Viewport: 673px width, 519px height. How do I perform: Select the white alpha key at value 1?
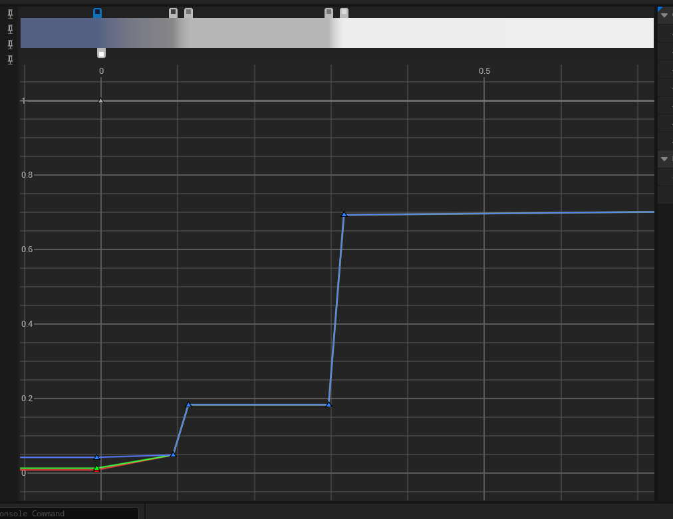[101, 100]
